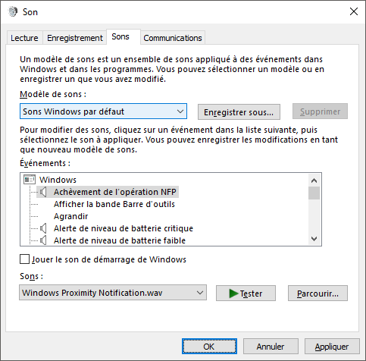The image size is (366, 361).
Task: Click the Appliquer button
Action: click(x=332, y=347)
